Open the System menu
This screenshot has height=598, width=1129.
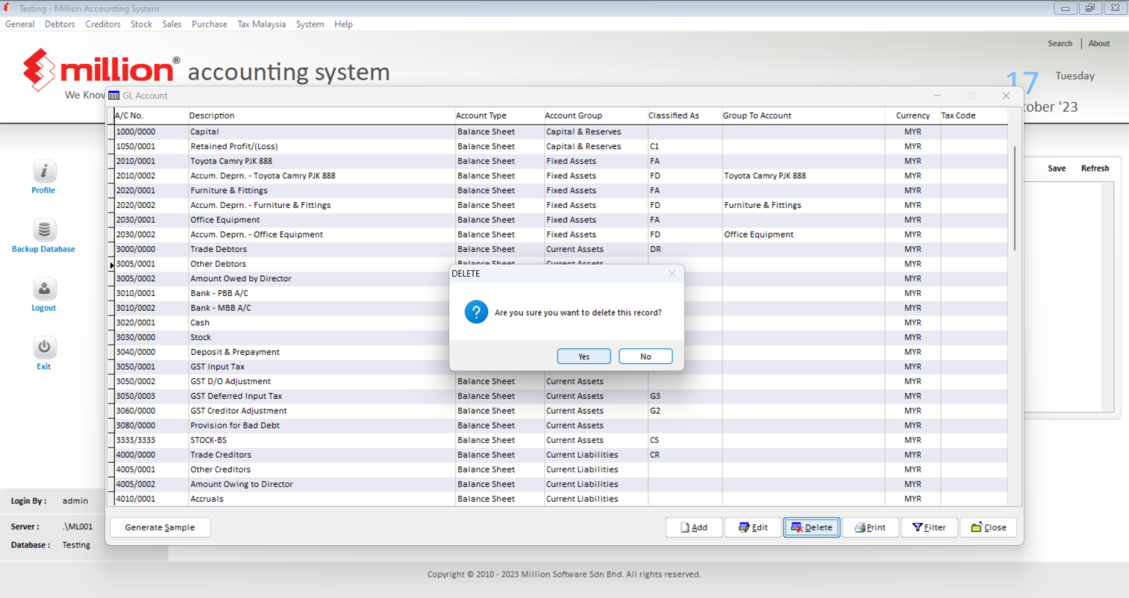coord(309,24)
